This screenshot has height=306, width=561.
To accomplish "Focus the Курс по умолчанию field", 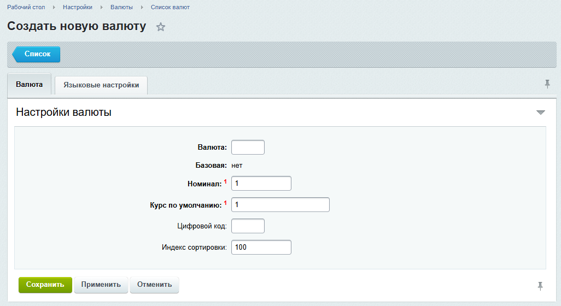I will tap(280, 204).
